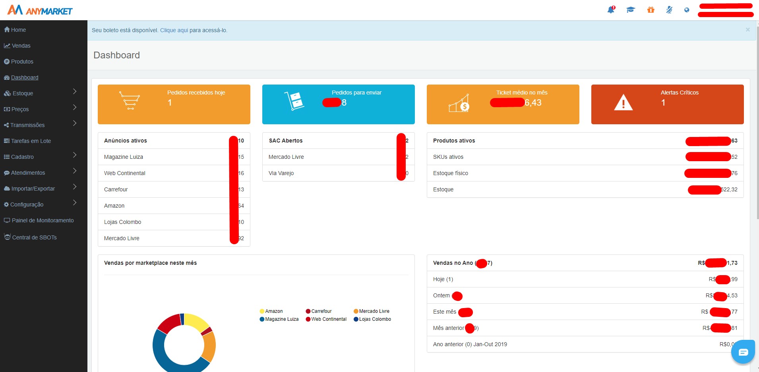Click the Tarefas em Lote list icon
Screen dimensions: 759x372
(x=7, y=141)
